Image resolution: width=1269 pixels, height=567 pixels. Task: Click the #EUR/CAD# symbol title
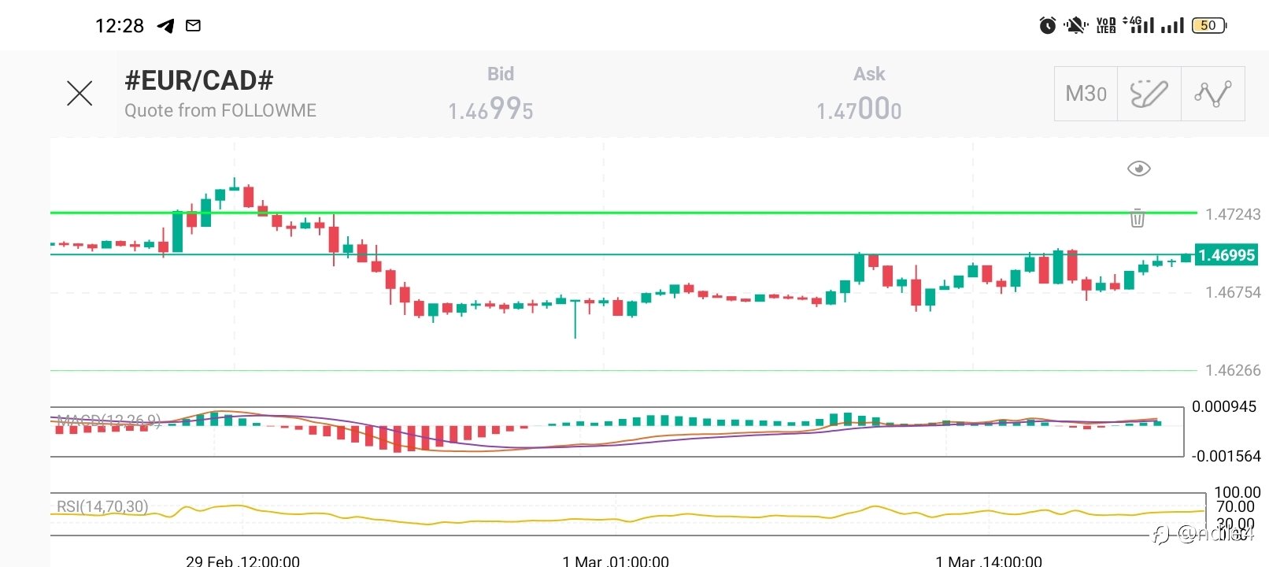point(199,80)
